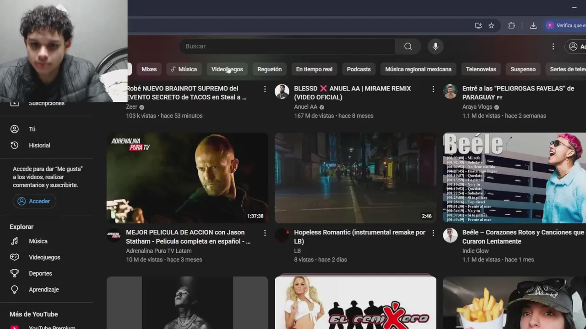Go to Zeer channel name
This screenshot has width=586, height=329.
point(132,107)
